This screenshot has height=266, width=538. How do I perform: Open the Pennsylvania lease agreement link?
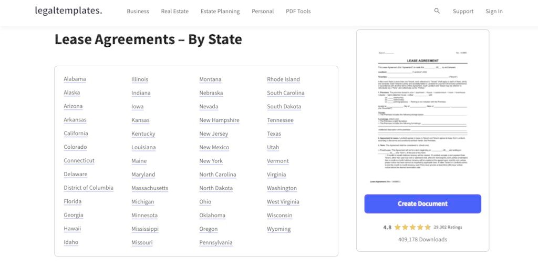coord(215,243)
